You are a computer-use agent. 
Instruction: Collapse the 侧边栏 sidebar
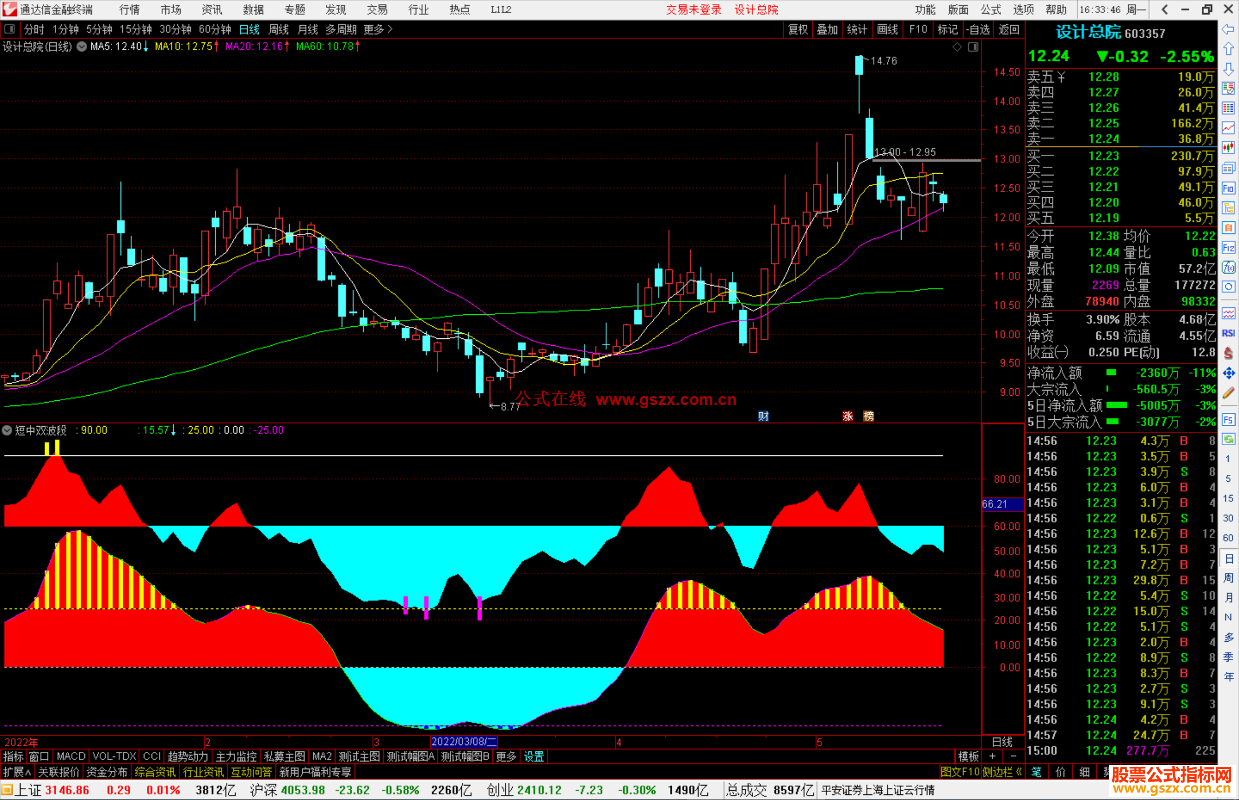click(1002, 772)
